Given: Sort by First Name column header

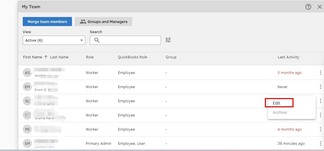Looking at the screenshot, I should (x=32, y=57).
